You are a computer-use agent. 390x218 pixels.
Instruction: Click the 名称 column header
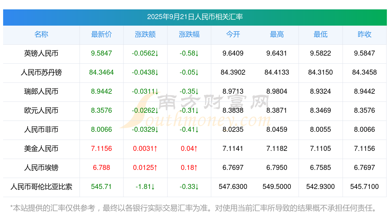tap(41, 34)
